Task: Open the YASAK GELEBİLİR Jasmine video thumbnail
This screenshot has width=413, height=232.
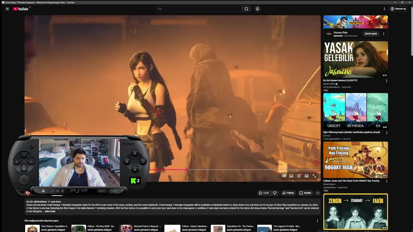Action: coord(356,59)
